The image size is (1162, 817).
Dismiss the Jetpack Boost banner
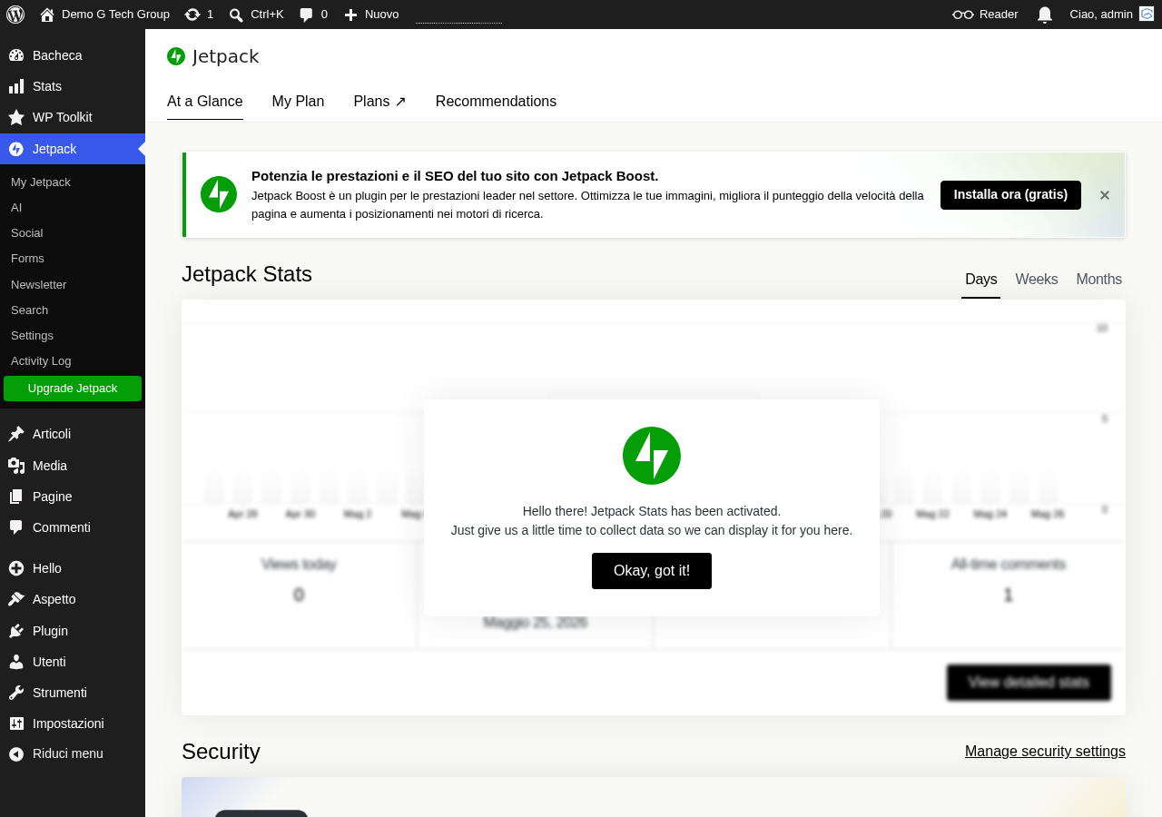pos(1105,195)
